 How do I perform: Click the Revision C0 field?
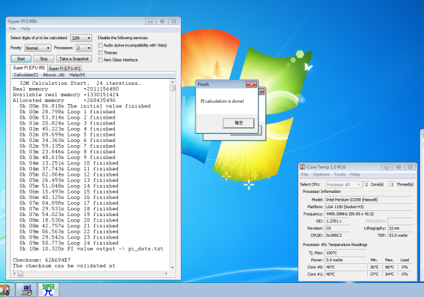click(x=337, y=228)
